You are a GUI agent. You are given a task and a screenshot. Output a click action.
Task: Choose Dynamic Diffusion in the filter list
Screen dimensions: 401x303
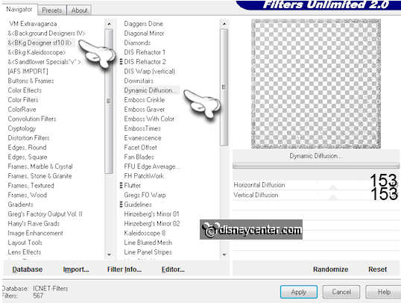(x=148, y=90)
